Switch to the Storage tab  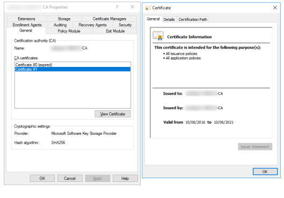[x=64, y=19]
